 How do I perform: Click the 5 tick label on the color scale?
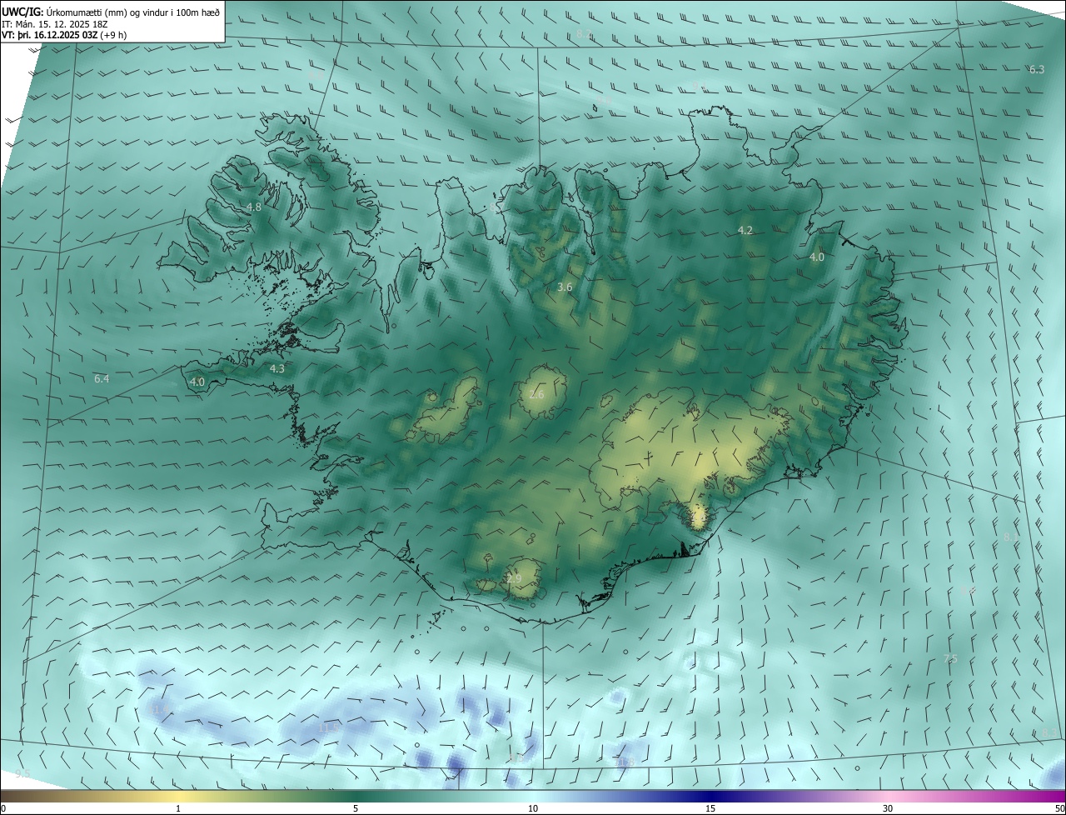pos(356,808)
